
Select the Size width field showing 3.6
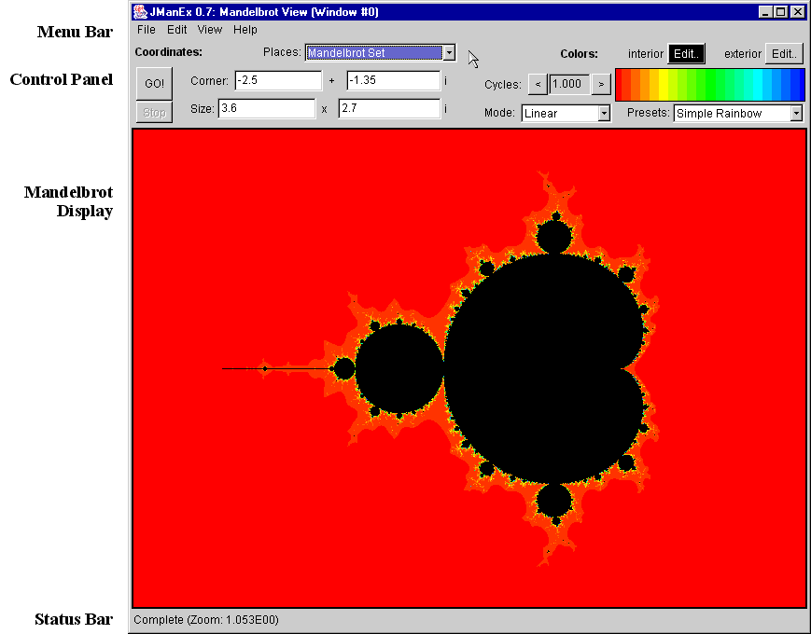[267, 109]
